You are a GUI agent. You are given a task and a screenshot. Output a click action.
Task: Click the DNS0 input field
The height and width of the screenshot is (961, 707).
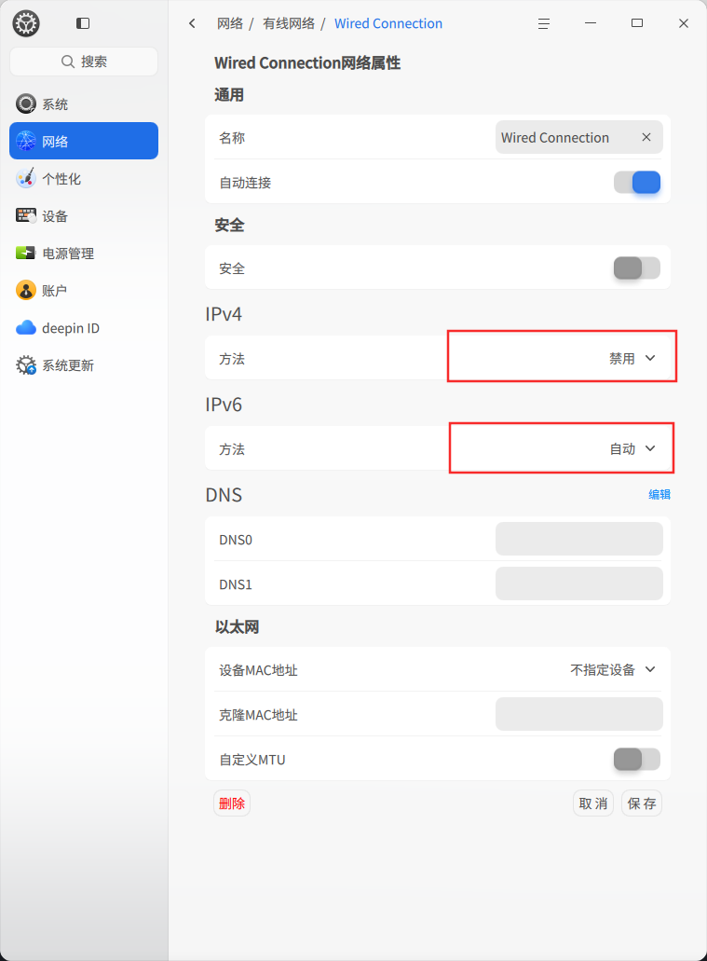[579, 539]
